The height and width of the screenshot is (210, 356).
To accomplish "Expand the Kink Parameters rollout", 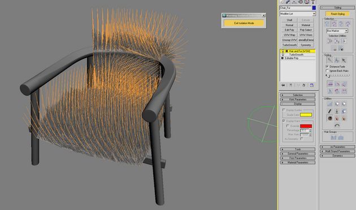I will pos(298,99).
